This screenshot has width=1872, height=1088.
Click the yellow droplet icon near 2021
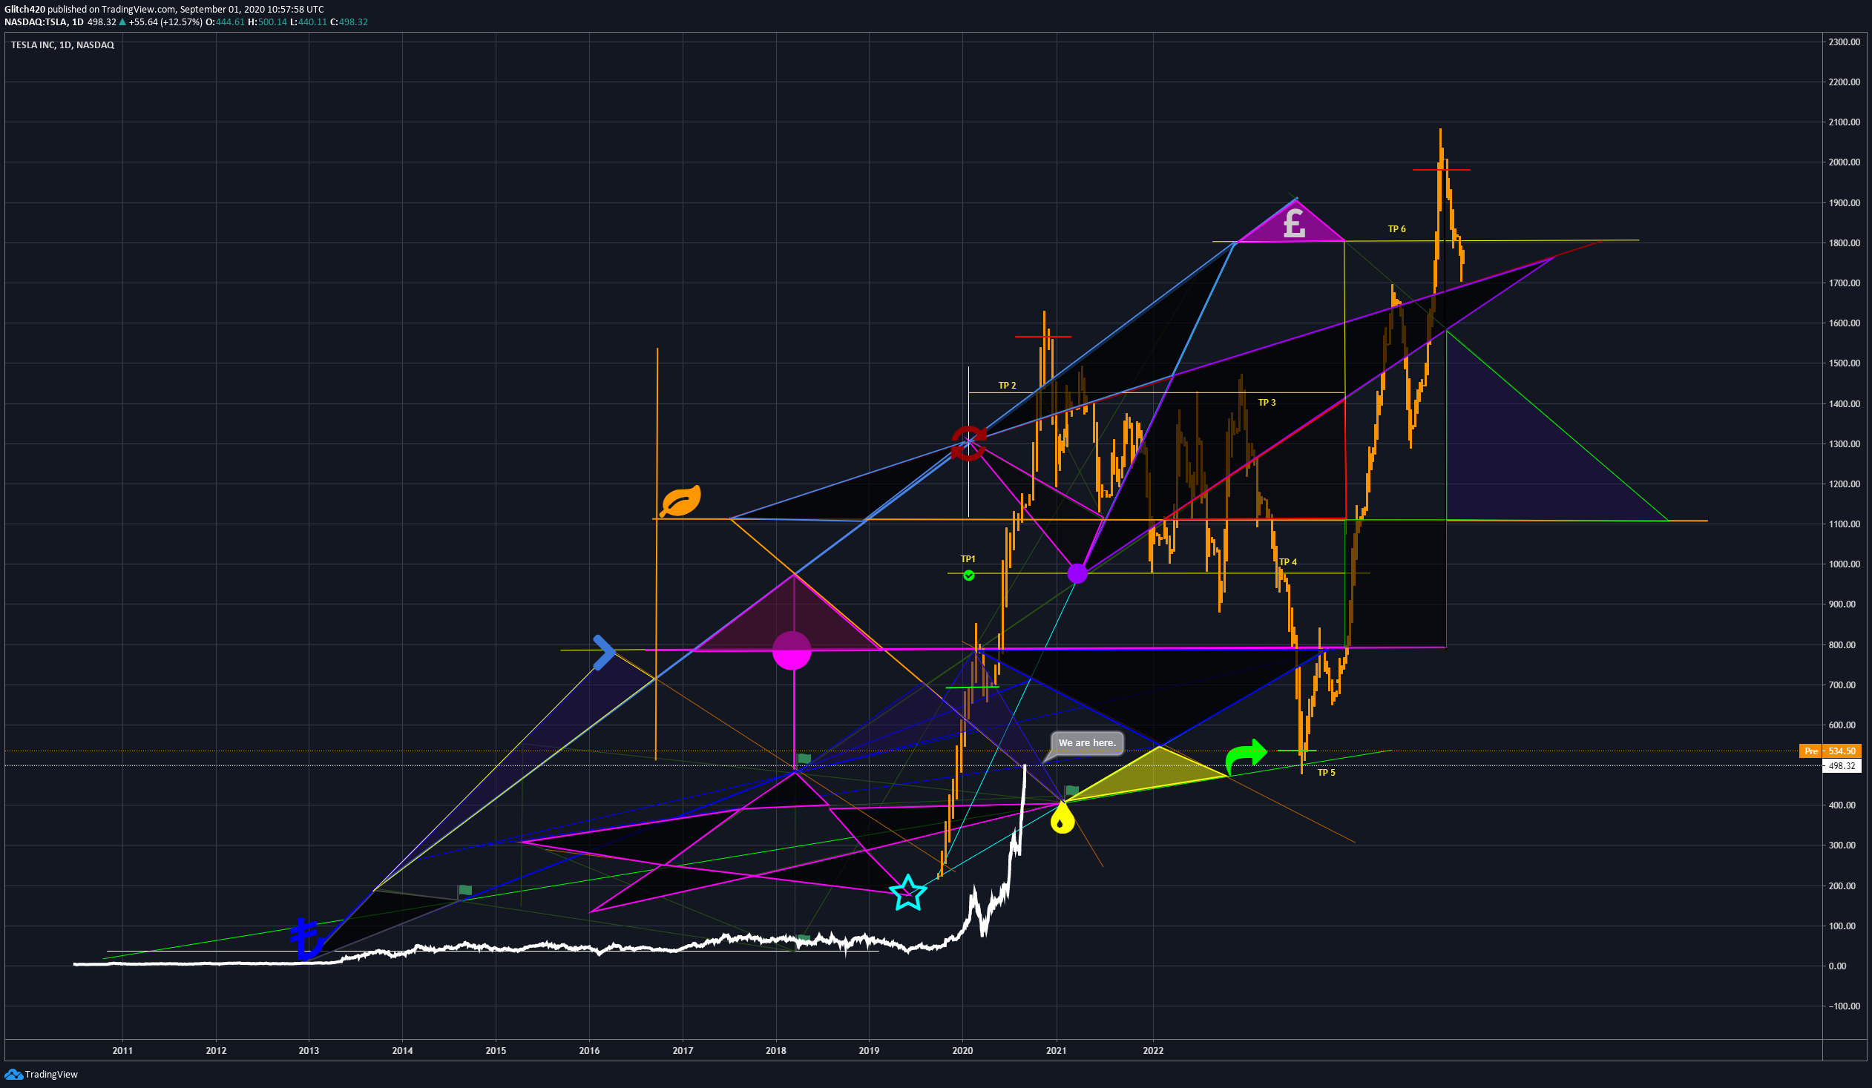[x=1063, y=819]
